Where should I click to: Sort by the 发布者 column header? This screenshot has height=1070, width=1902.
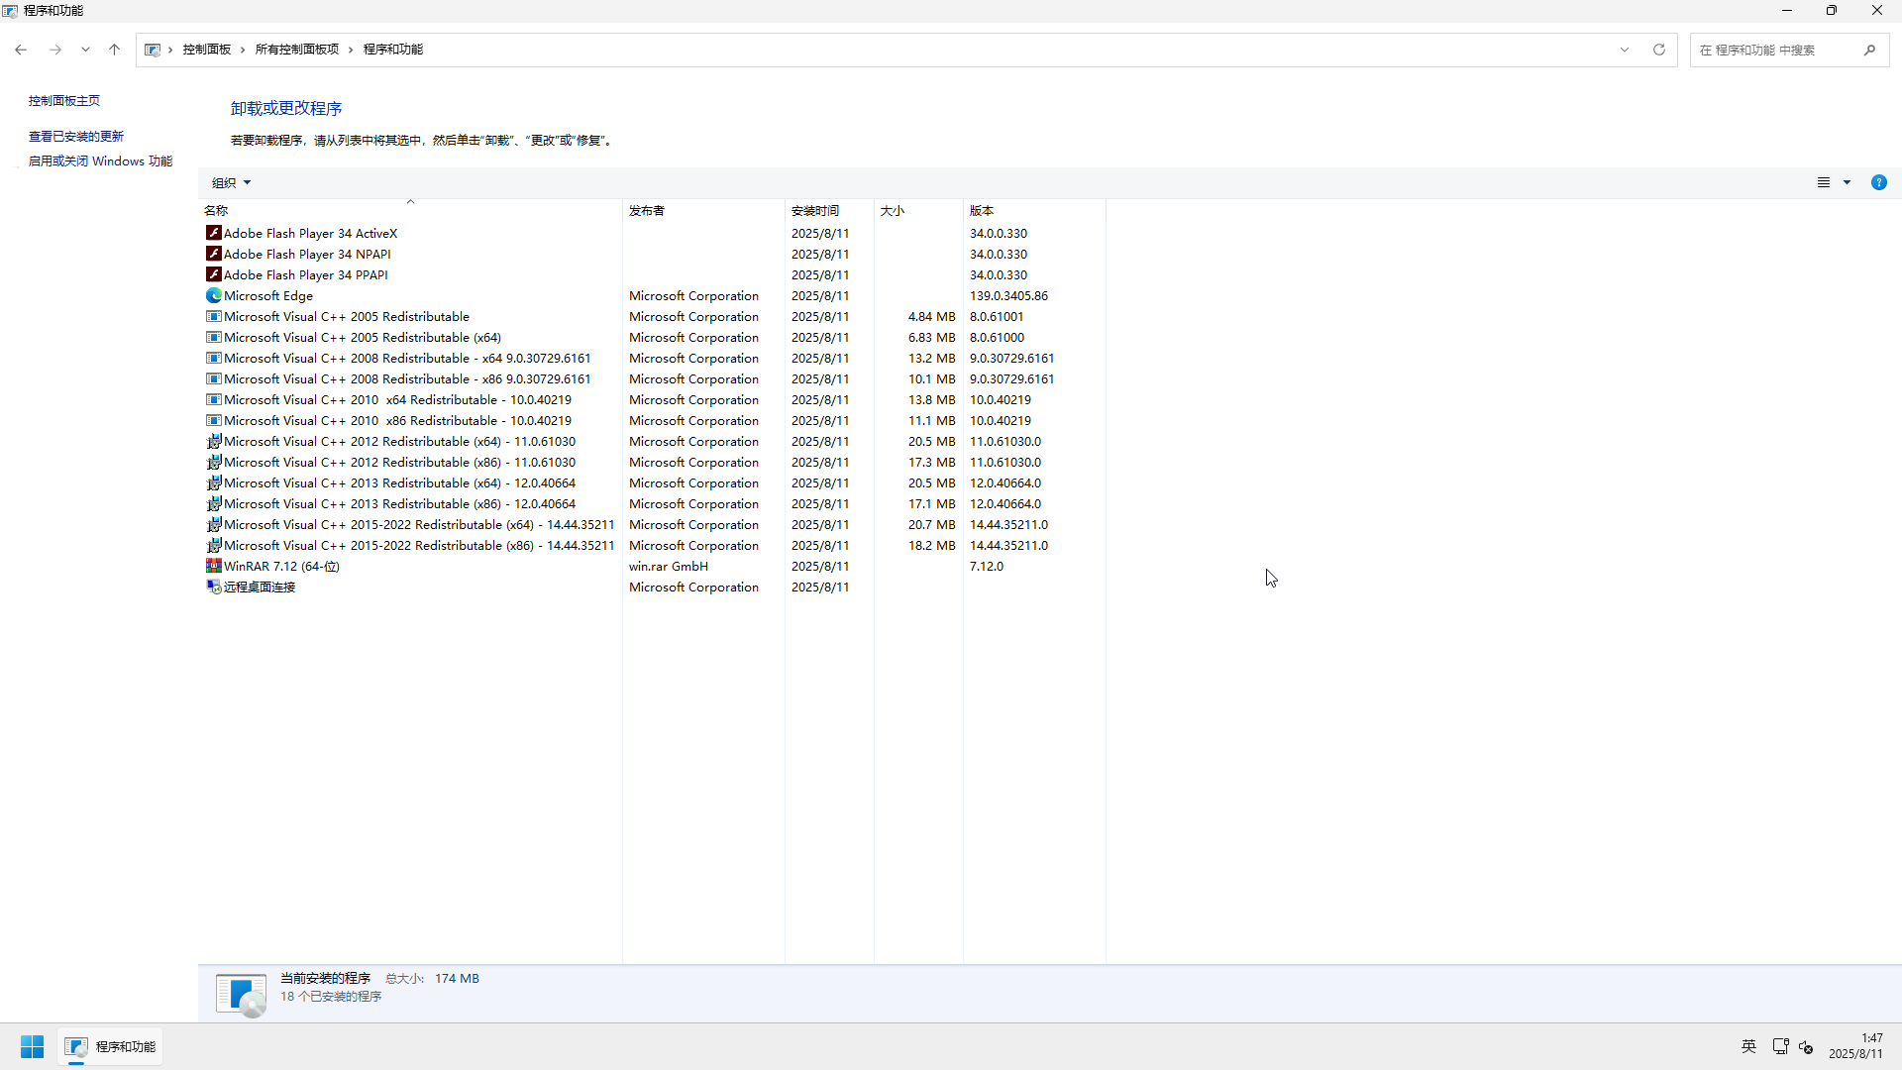tap(647, 210)
